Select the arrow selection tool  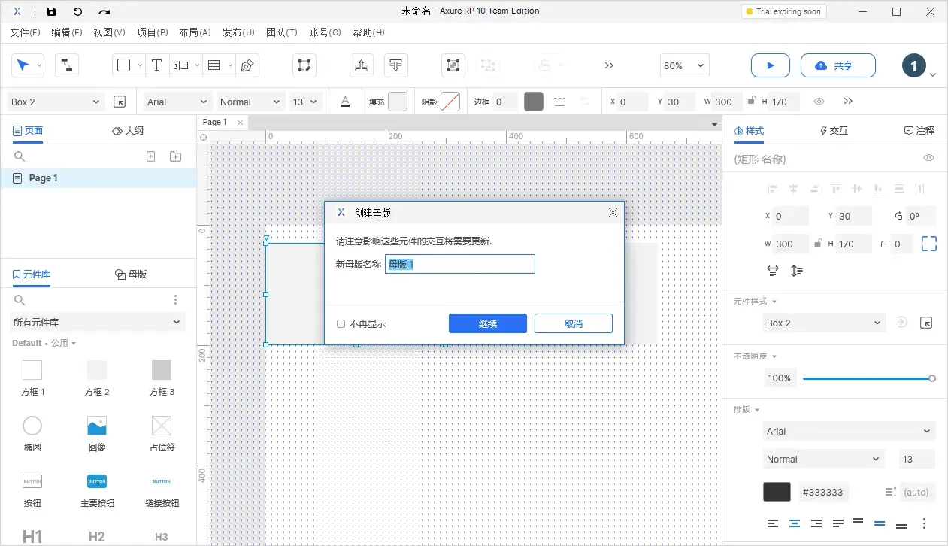point(24,65)
